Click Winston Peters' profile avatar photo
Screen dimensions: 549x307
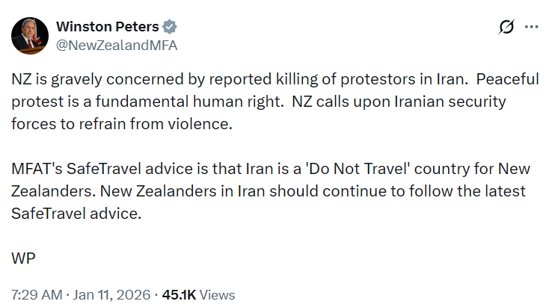tap(28, 35)
